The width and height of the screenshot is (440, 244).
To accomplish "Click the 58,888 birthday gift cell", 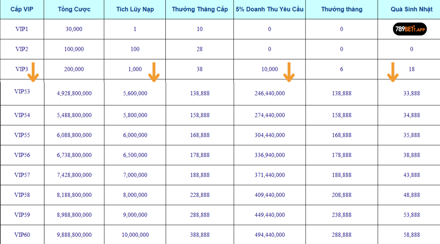I will (411, 235).
